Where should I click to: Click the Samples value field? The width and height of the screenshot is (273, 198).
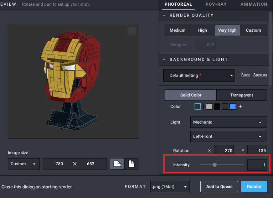(206, 45)
